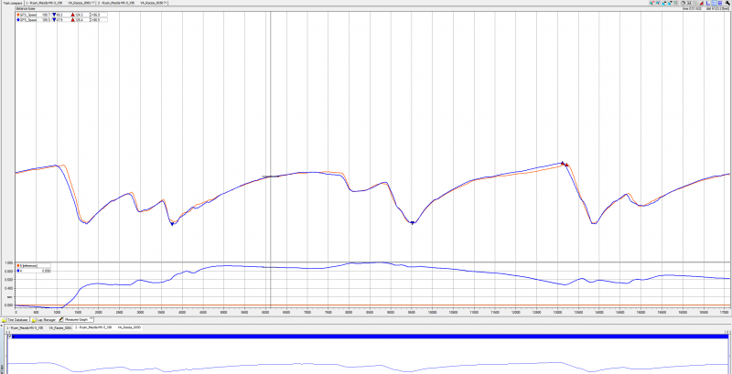
Task: Select lap 1 VA_Races_0081 in bottom panel
Action: coord(38,328)
